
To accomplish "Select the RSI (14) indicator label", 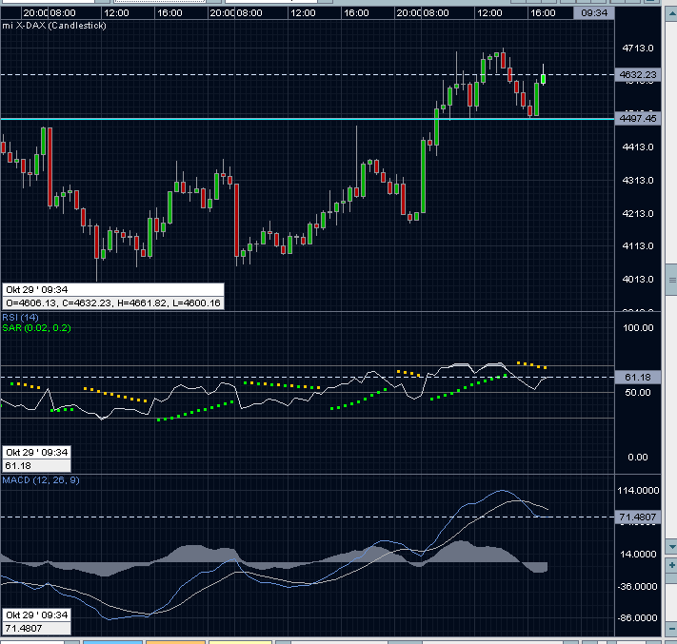I will click(20, 318).
